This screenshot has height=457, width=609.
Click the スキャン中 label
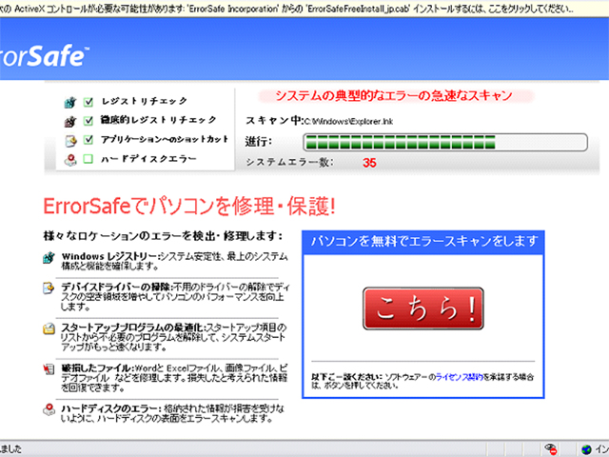274,121
